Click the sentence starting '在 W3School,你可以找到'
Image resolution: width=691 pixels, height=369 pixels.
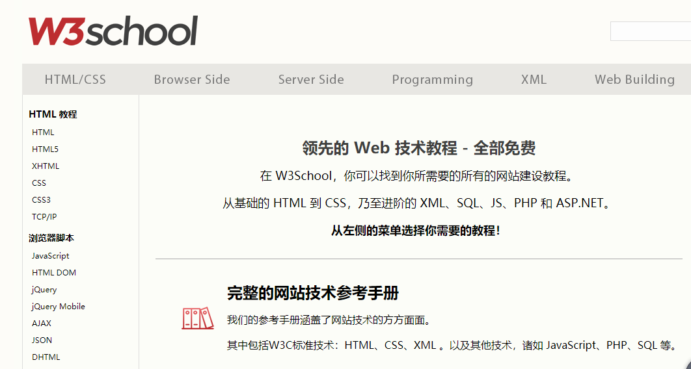418,176
